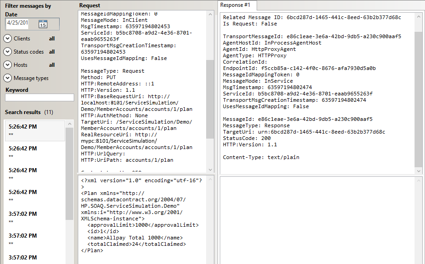This screenshot has height=264, width=425.
Task: Expand the Clients filter
Action: (7, 39)
